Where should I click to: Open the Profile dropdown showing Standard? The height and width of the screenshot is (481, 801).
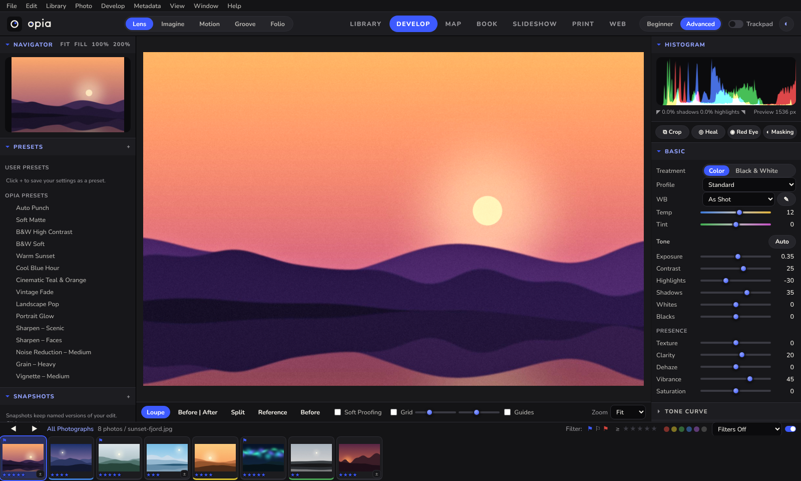(749, 185)
